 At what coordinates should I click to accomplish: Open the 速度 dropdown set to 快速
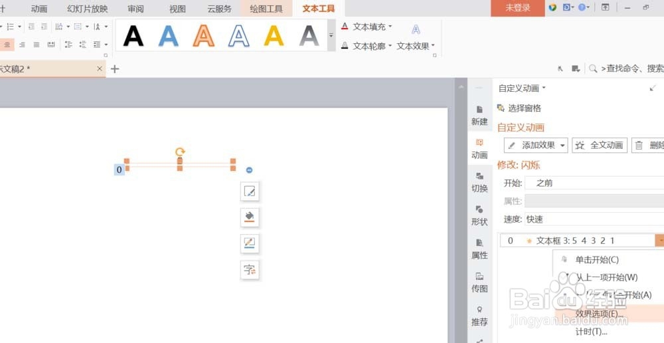[594, 219]
